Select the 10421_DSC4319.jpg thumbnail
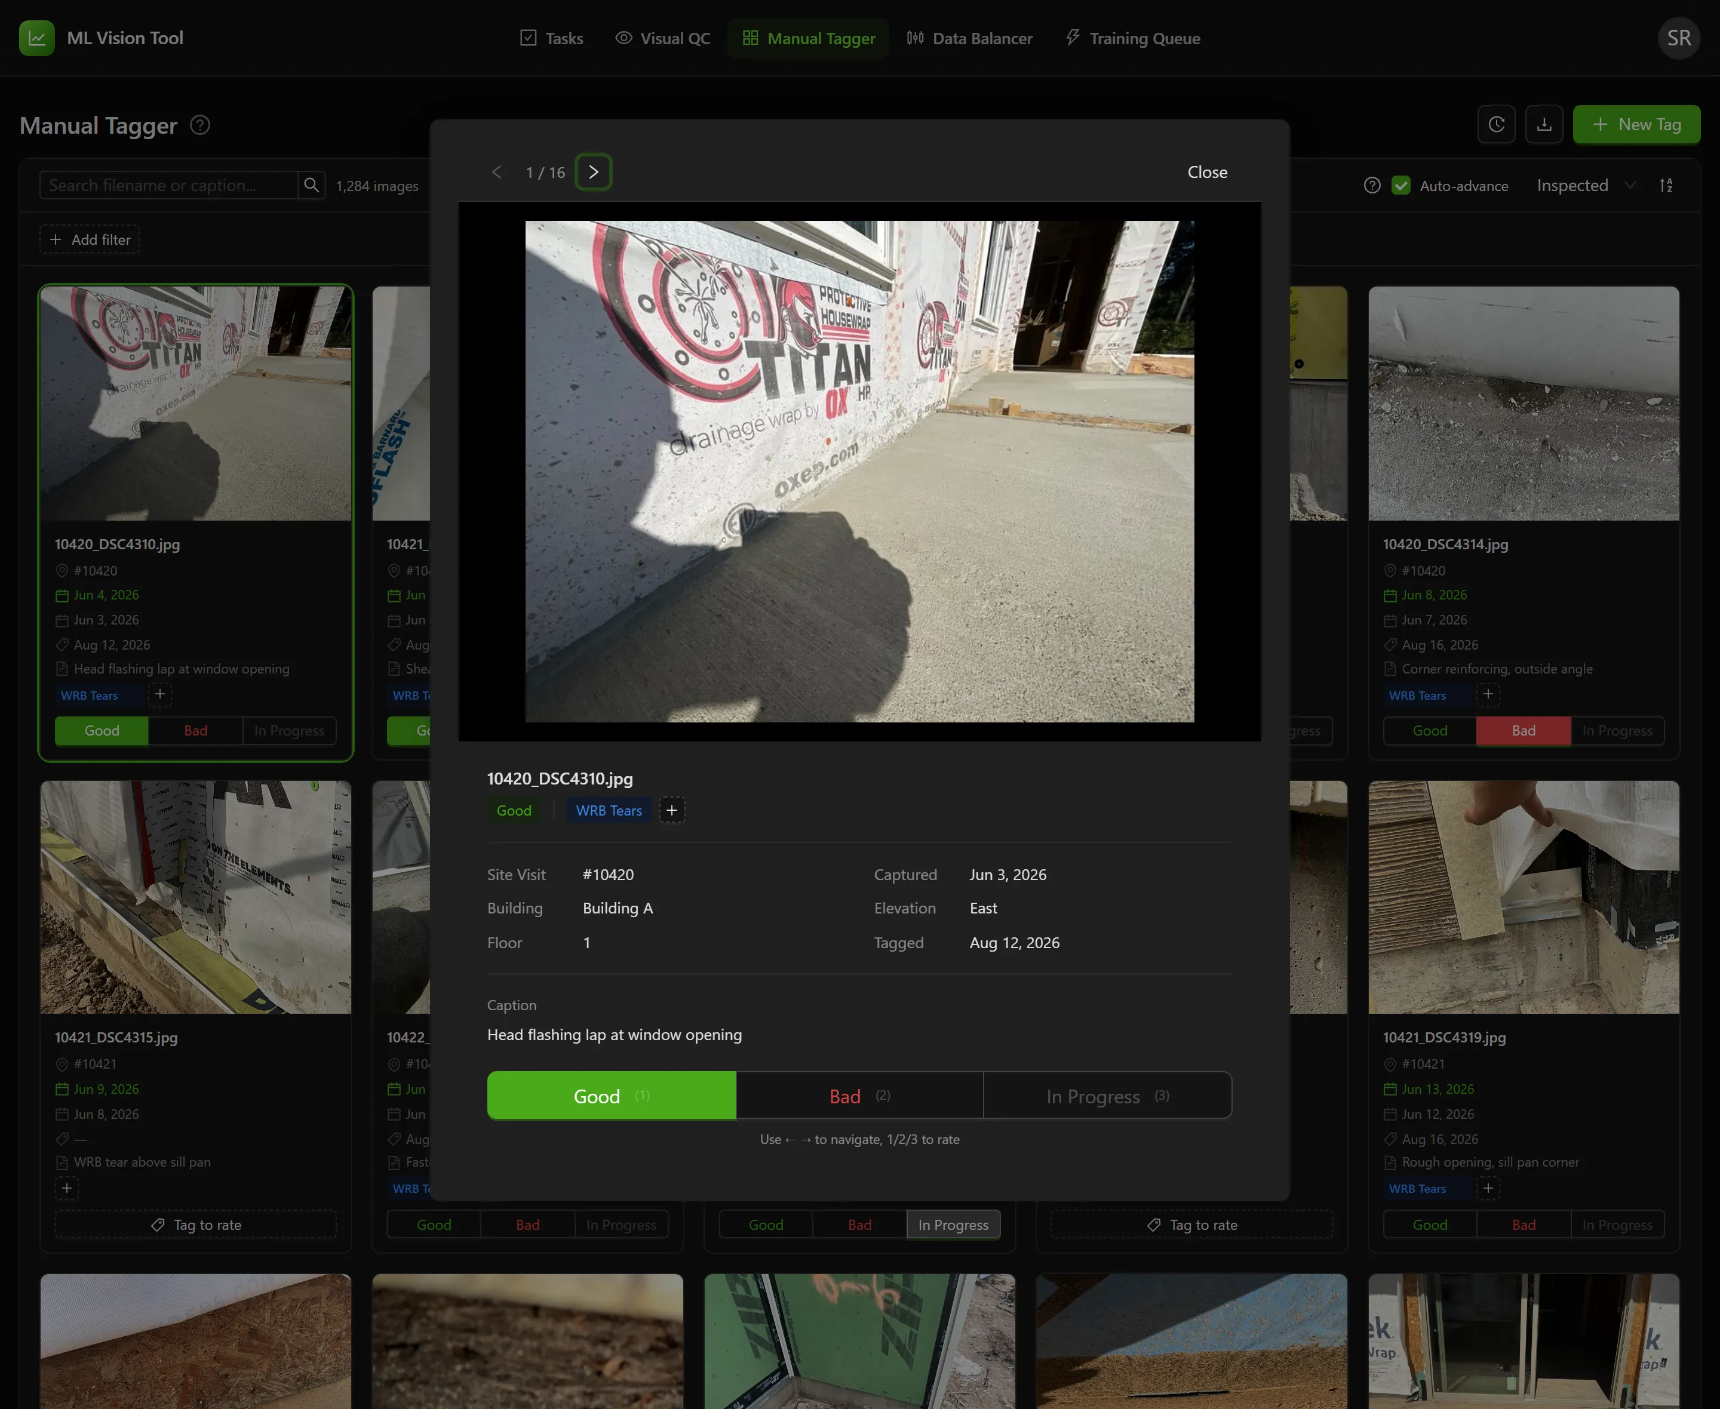 point(1523,897)
